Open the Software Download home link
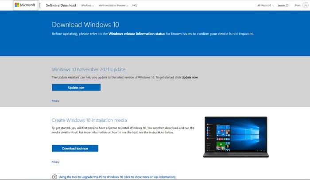 [x=61, y=5]
